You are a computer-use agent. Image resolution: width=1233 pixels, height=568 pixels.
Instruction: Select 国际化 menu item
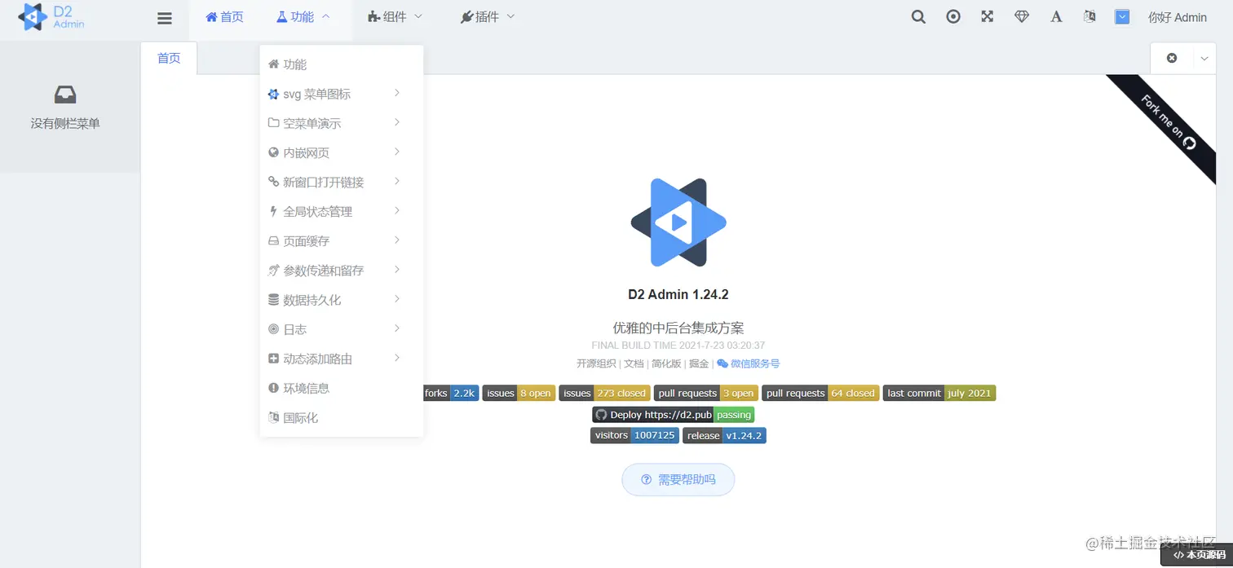[342, 417]
